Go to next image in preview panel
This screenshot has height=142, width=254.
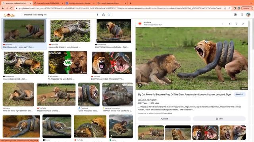(x=229, y=24)
